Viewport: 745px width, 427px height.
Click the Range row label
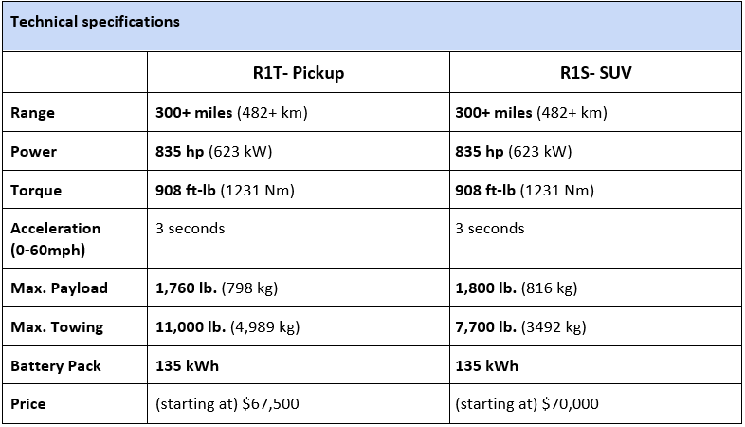32,113
